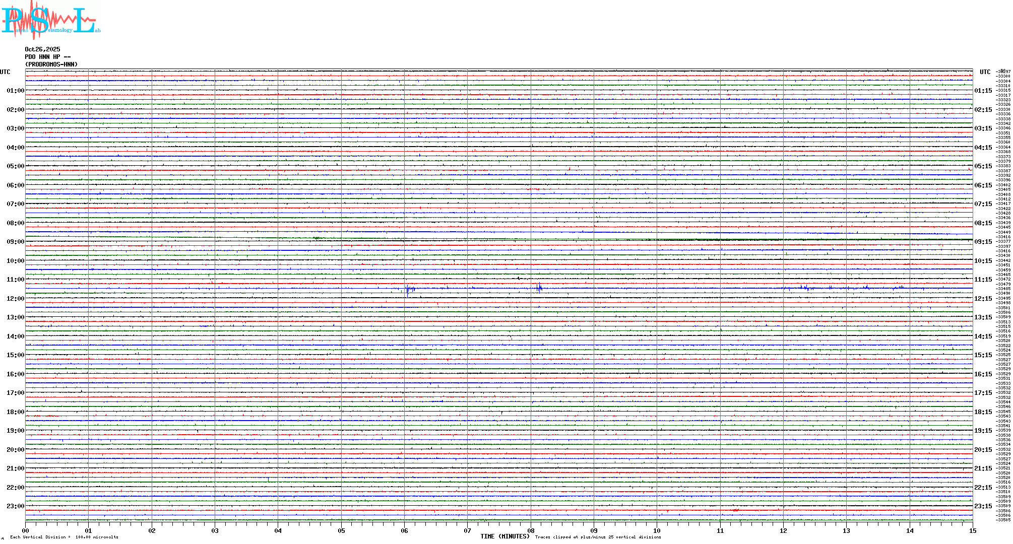Select the 18:15 time label on right
This screenshot has width=1013, height=544.
coord(983,412)
